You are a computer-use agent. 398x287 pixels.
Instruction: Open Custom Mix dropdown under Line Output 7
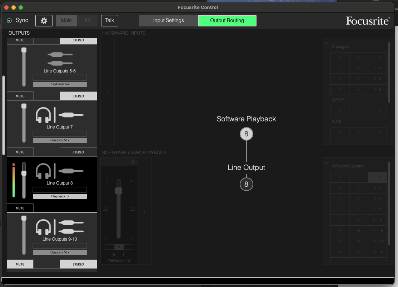tap(60, 140)
